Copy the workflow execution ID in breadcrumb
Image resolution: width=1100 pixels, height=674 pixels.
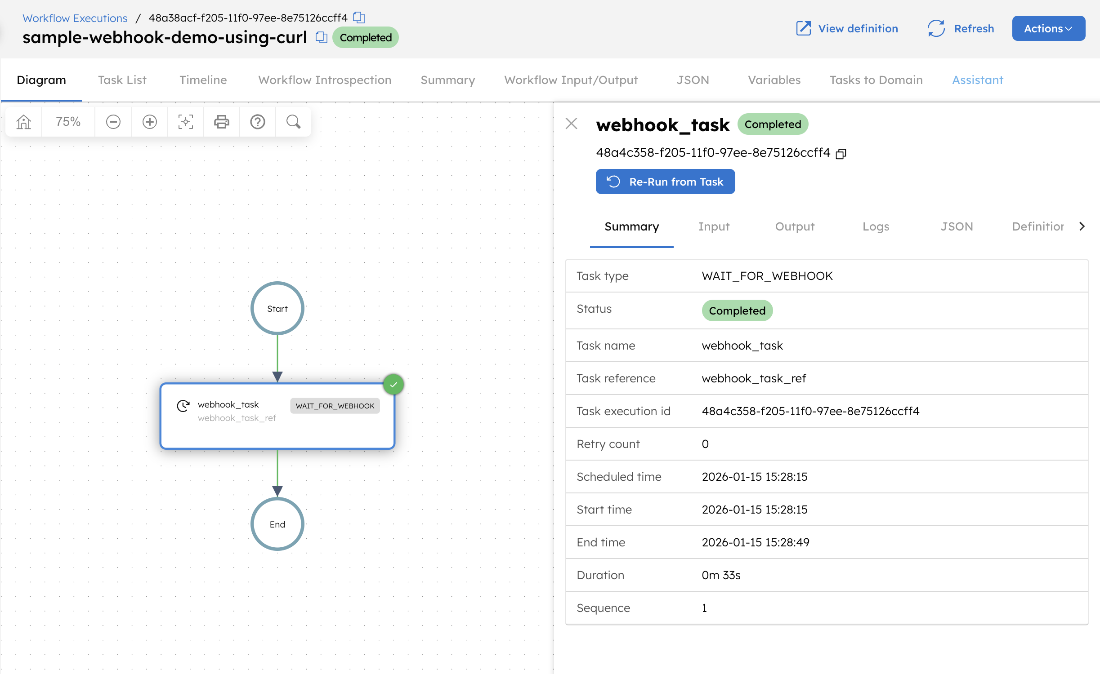point(359,18)
